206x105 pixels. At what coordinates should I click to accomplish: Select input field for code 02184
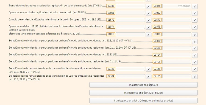pos(130,76)
